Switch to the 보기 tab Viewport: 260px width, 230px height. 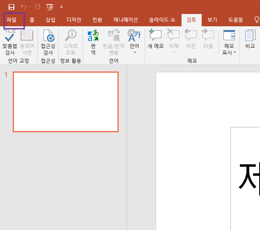pyautogui.click(x=212, y=20)
